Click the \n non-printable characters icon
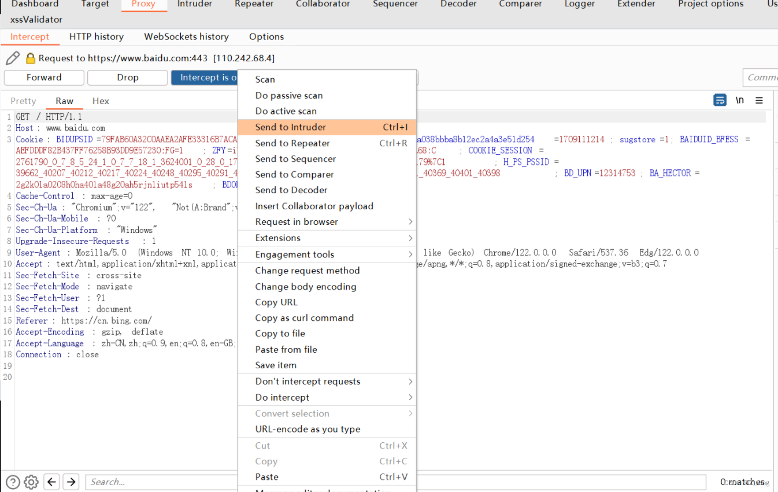Image resolution: width=778 pixels, height=492 pixels. click(739, 100)
